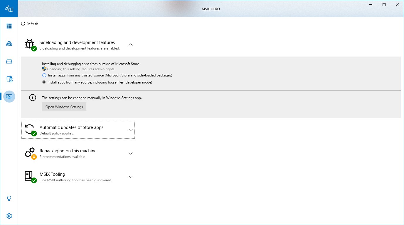
Task: Click 'One MSIX authoring tool has been discovered' text
Action: point(76,180)
